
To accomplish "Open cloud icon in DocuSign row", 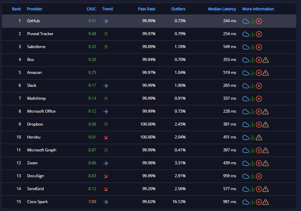I will point(245,176).
